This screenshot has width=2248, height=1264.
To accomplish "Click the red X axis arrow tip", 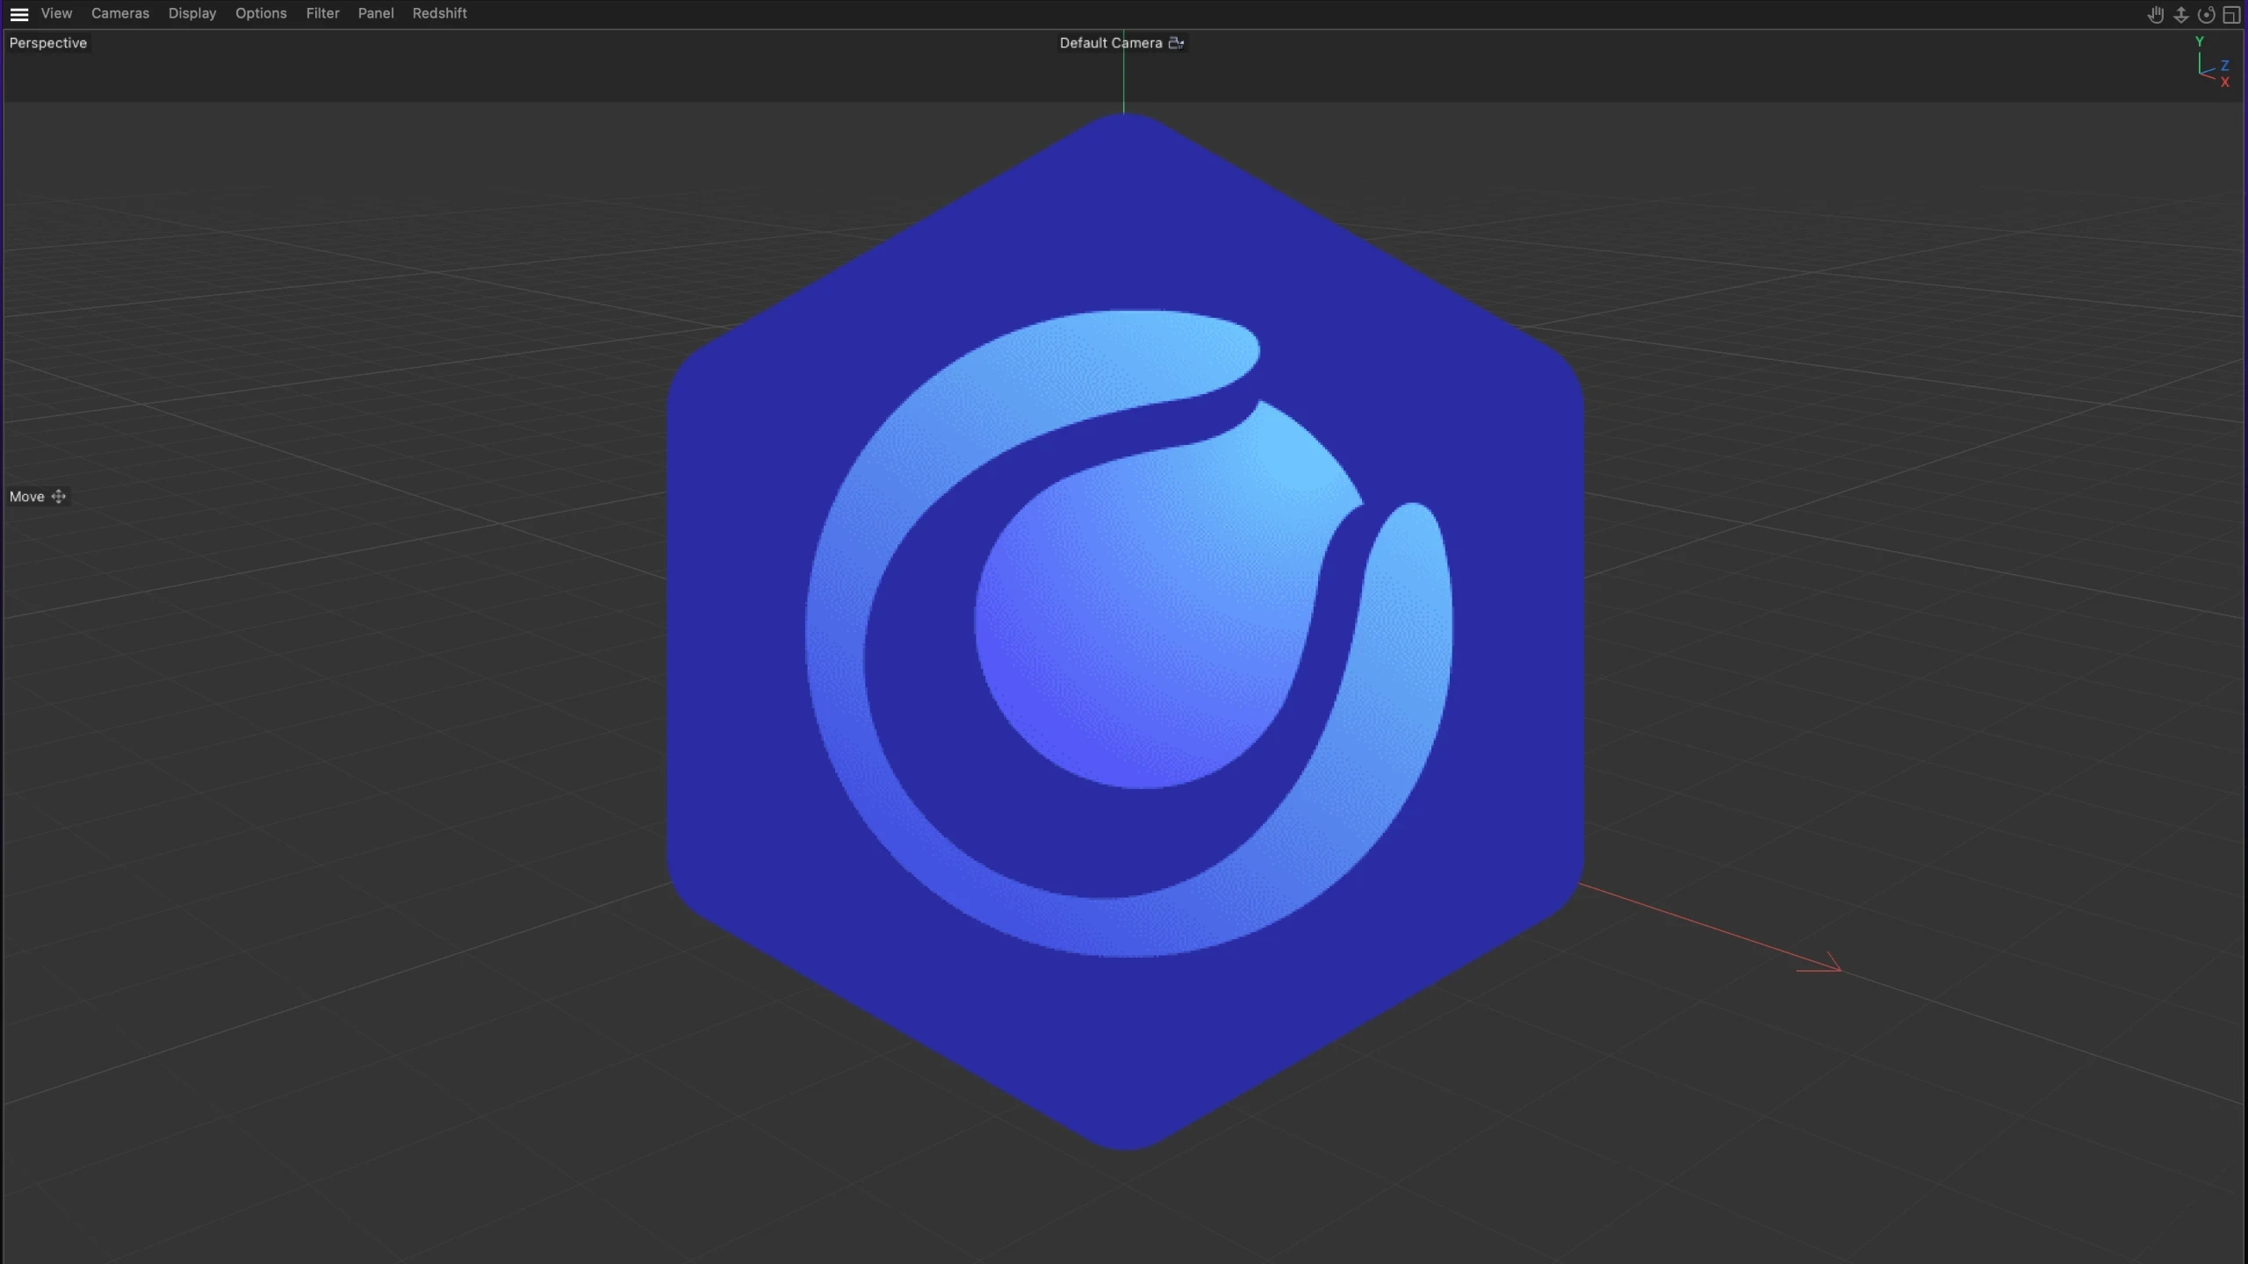I will click(x=1838, y=969).
